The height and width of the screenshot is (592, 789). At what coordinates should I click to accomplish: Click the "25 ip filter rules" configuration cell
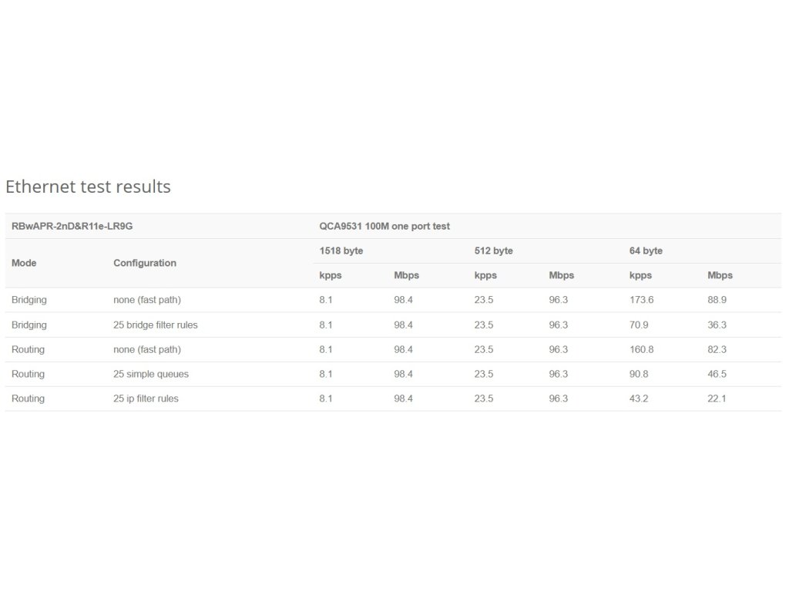tap(146, 399)
